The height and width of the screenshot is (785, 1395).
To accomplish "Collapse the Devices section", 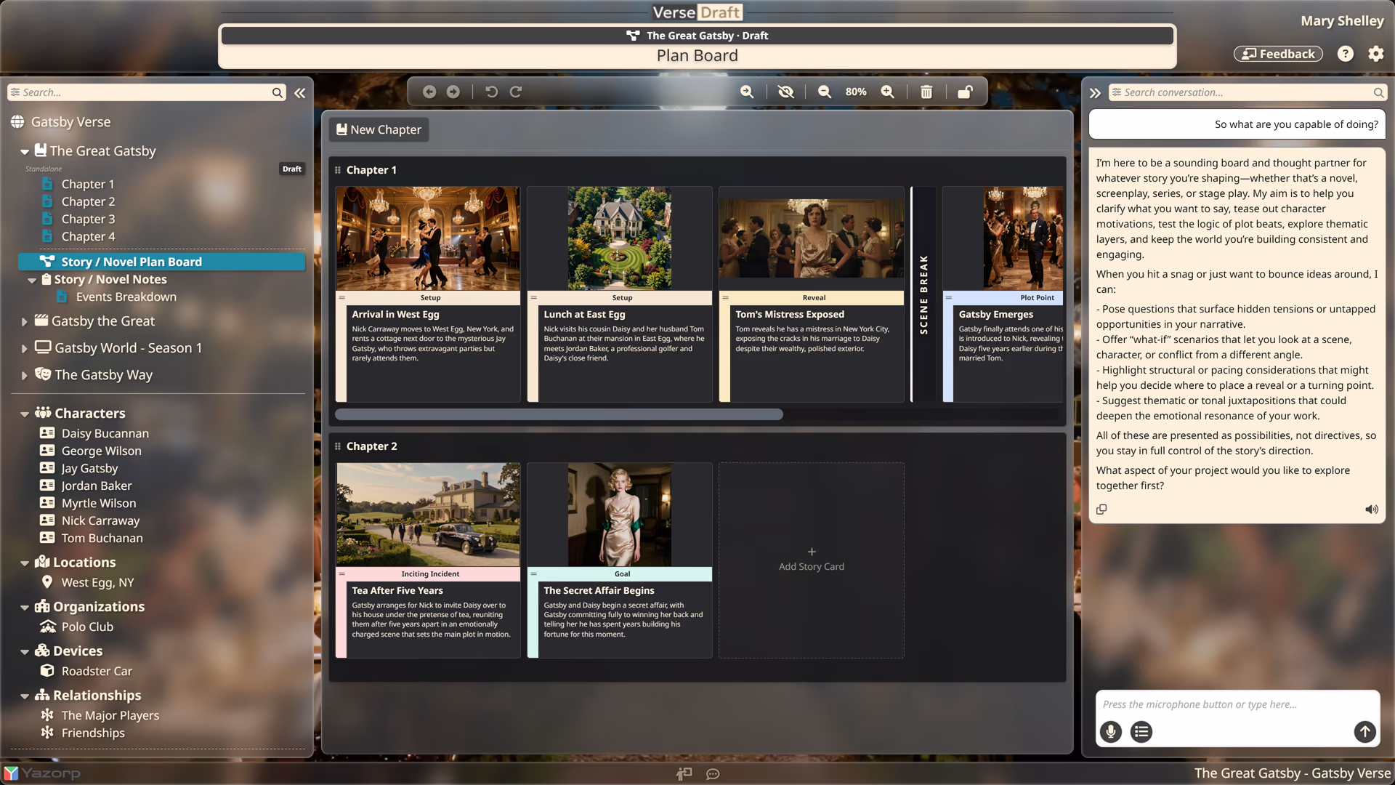I will pos(25,652).
